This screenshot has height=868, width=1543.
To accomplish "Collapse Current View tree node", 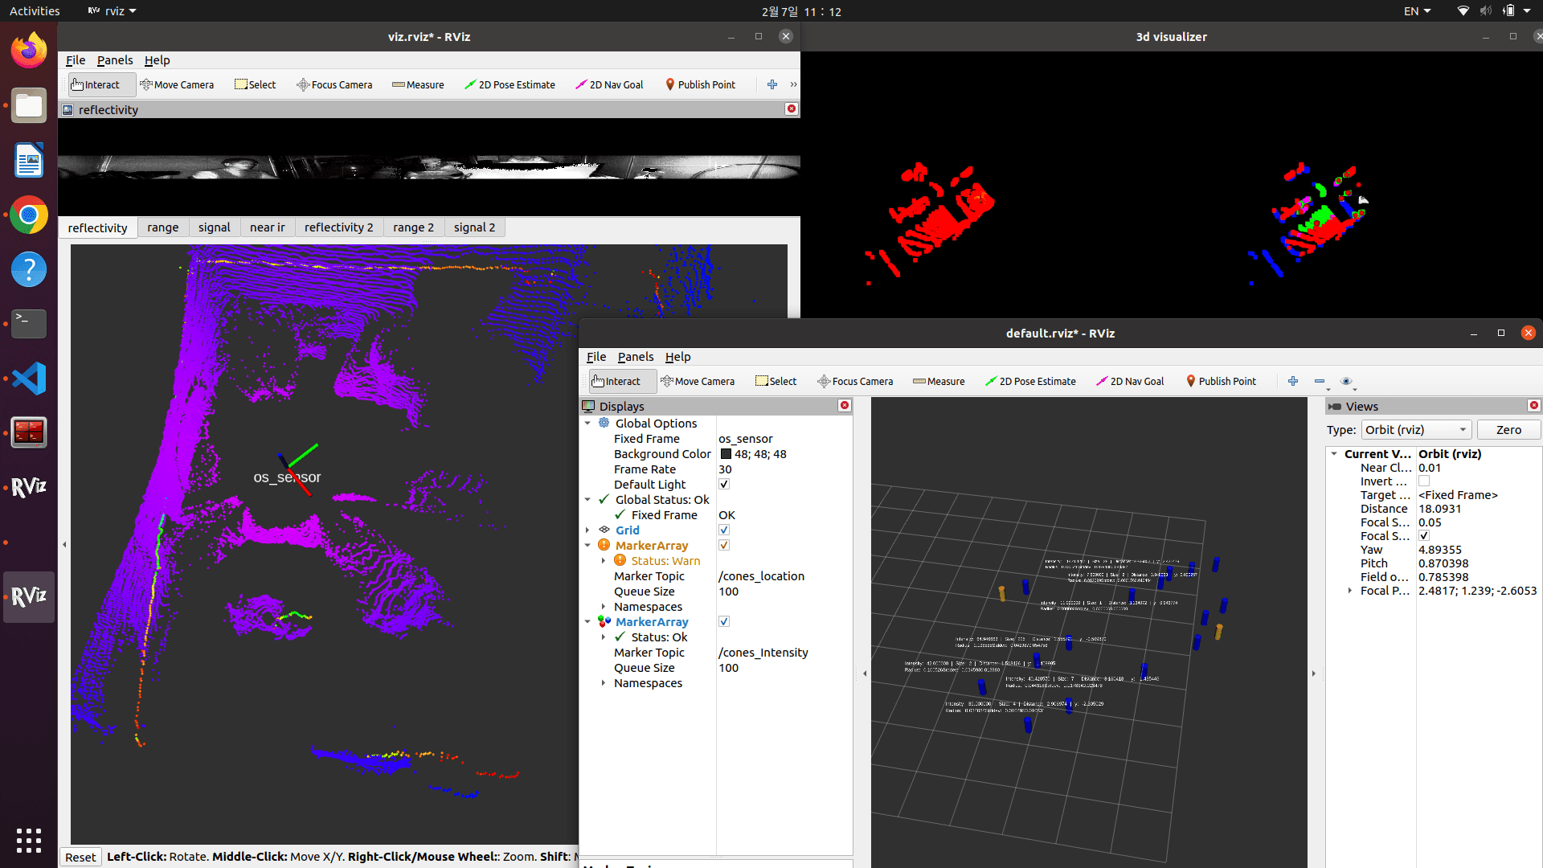I will coord(1334,453).
